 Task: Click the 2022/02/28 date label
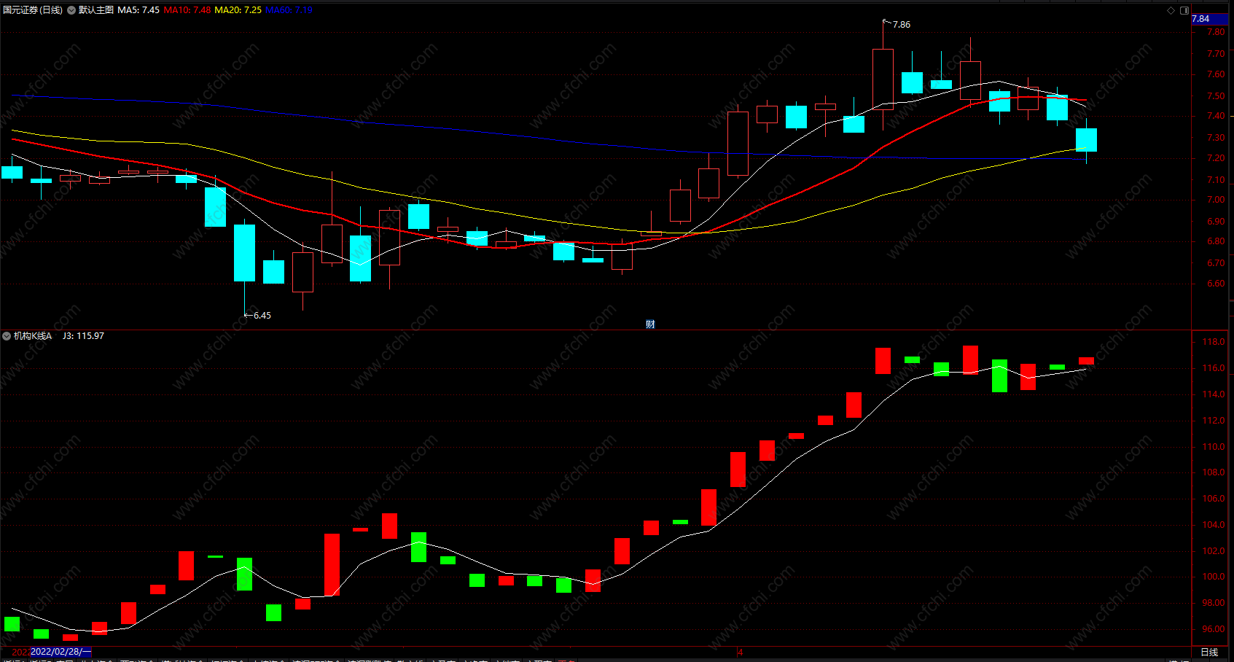(x=61, y=652)
